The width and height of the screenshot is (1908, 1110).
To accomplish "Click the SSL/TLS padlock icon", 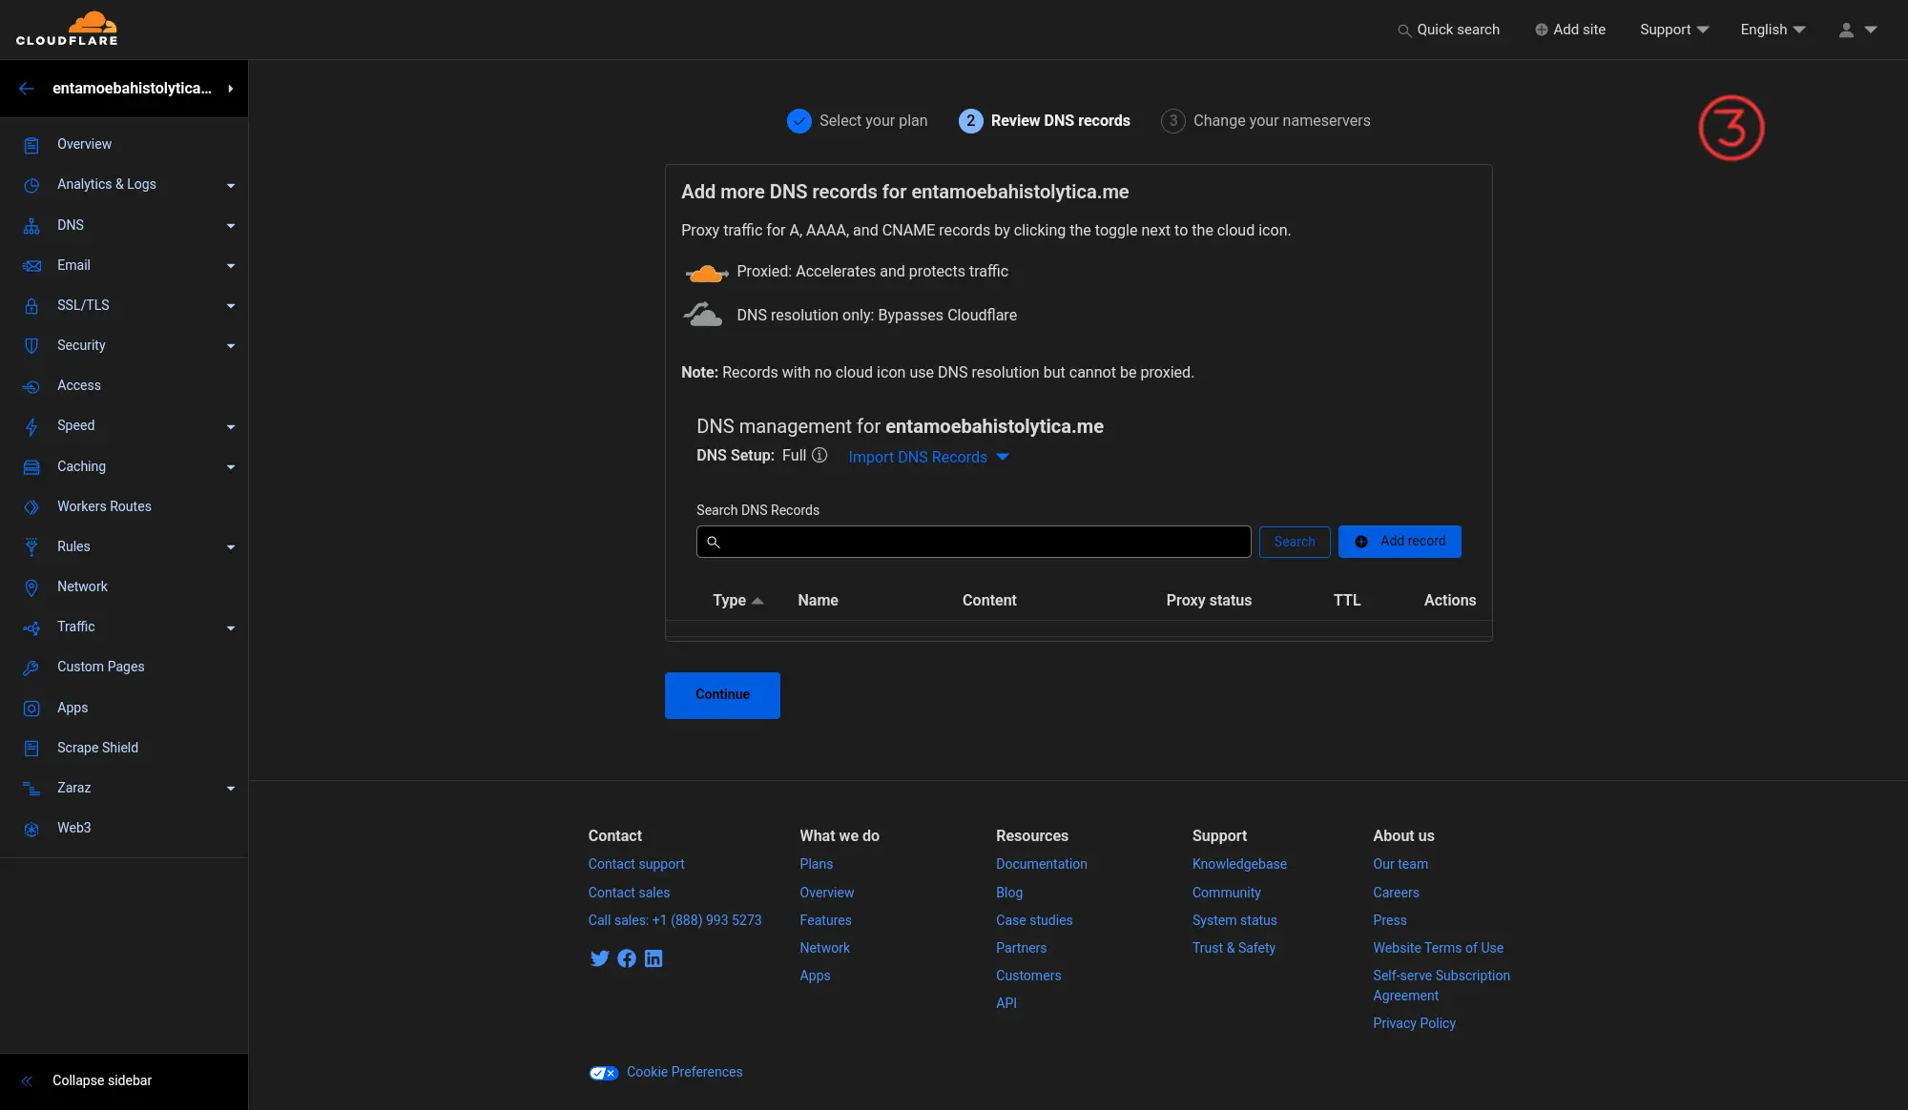I will [x=31, y=306].
